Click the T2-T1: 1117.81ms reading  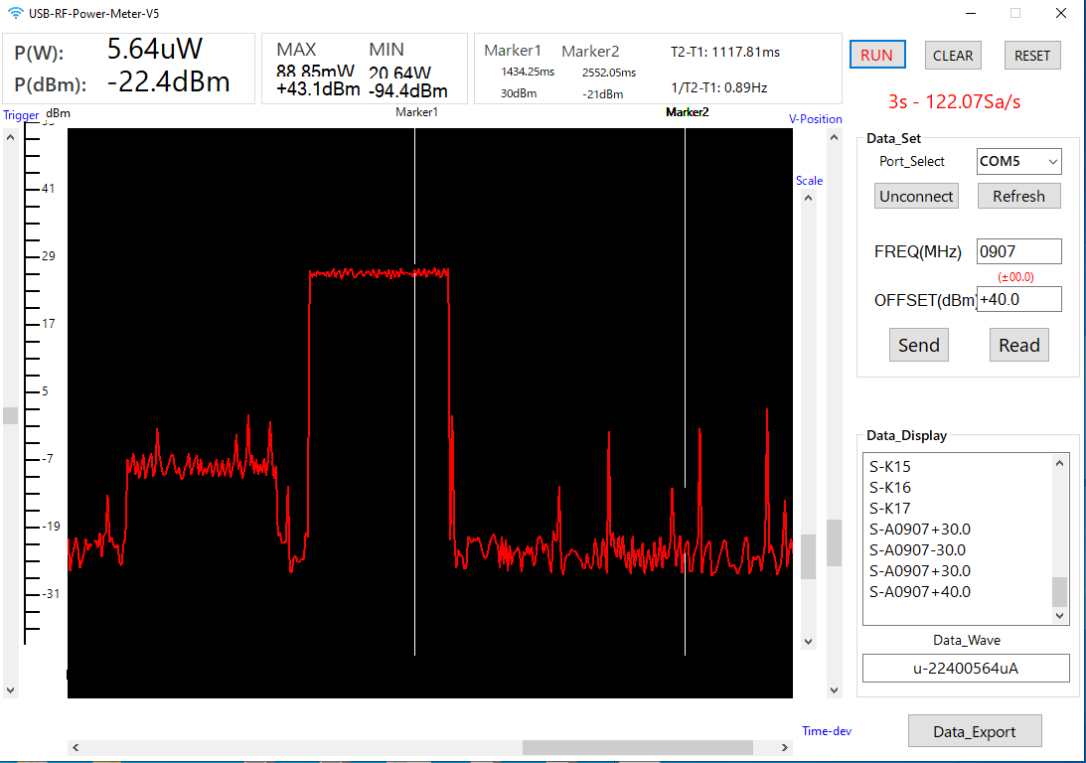point(725,52)
